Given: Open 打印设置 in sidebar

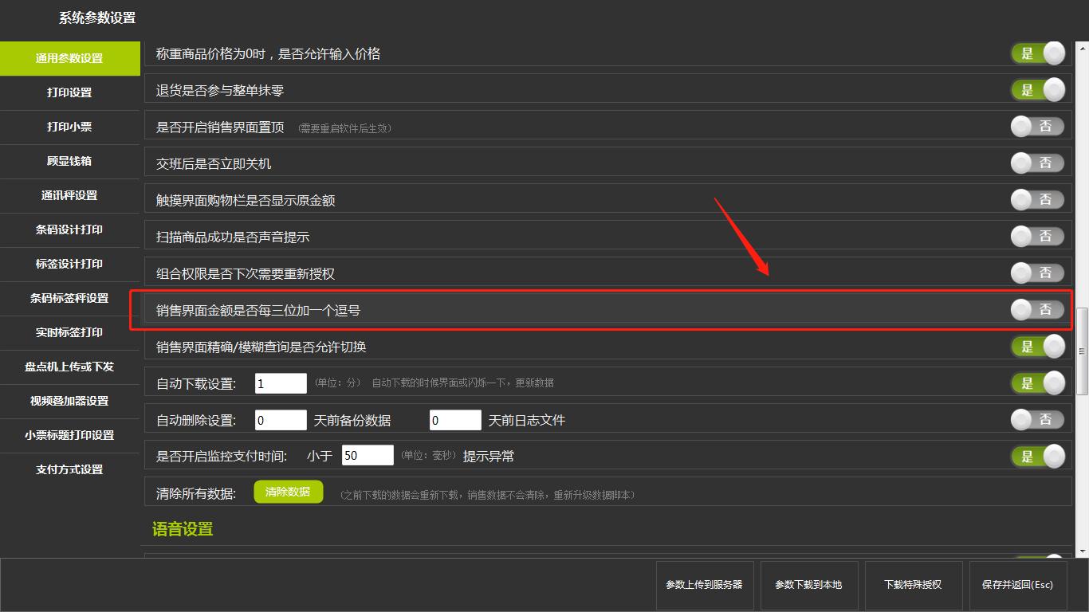Looking at the screenshot, I should [69, 92].
